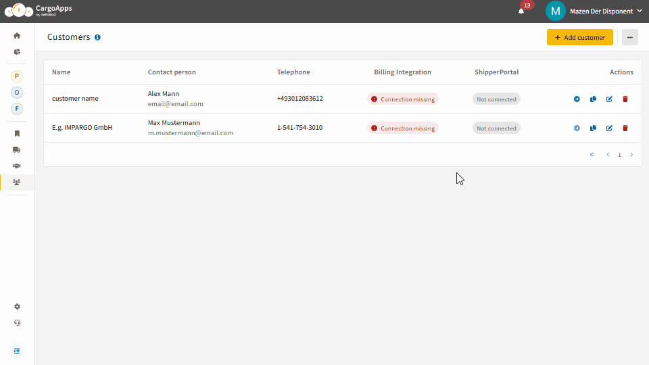Edit the customer name row
The image size is (649, 365).
pyautogui.click(x=609, y=99)
